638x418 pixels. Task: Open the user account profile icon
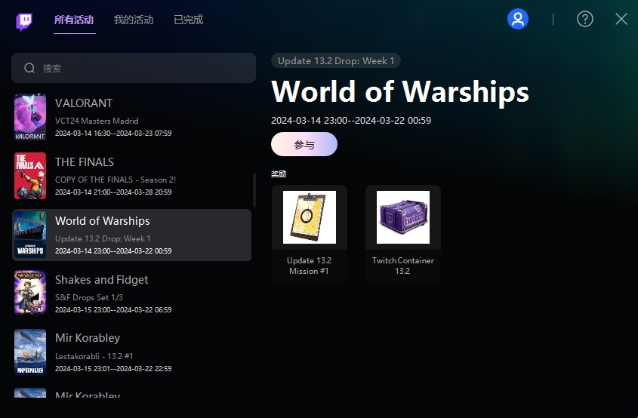pos(517,19)
